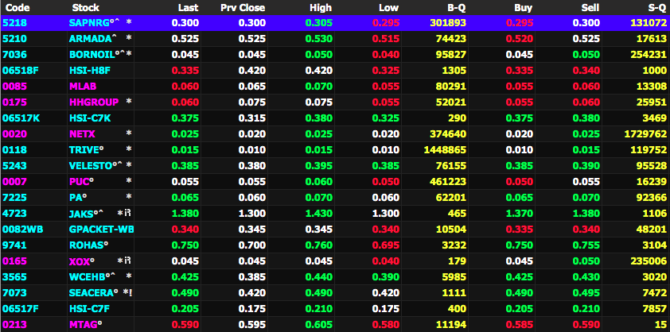Select GPACKET-WB warrant name
670x332 pixels.
[101, 230]
